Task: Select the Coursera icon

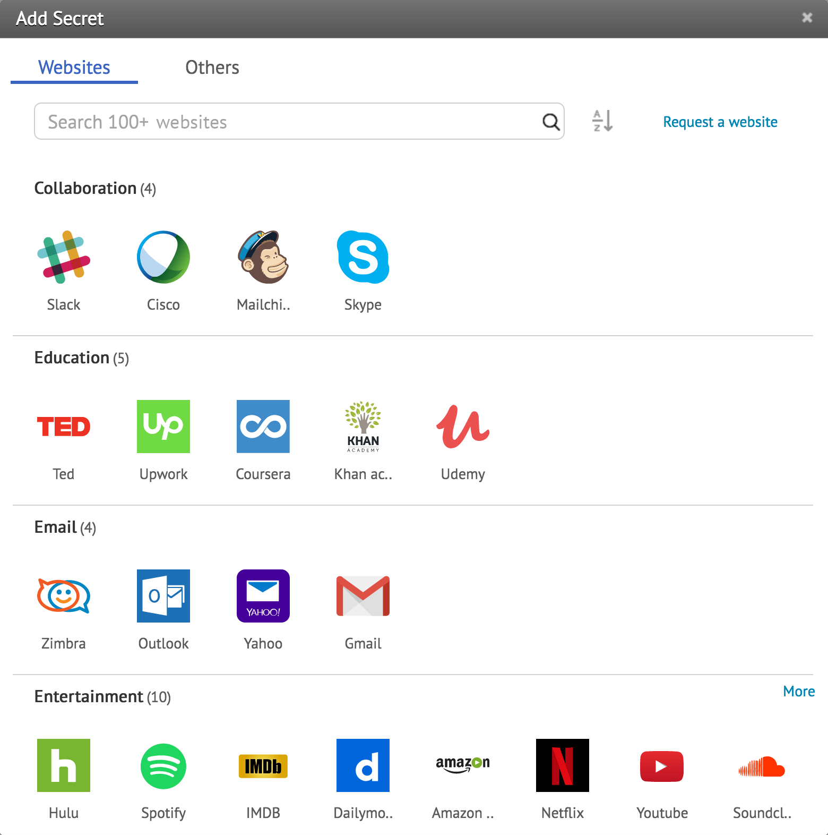Action: click(263, 427)
